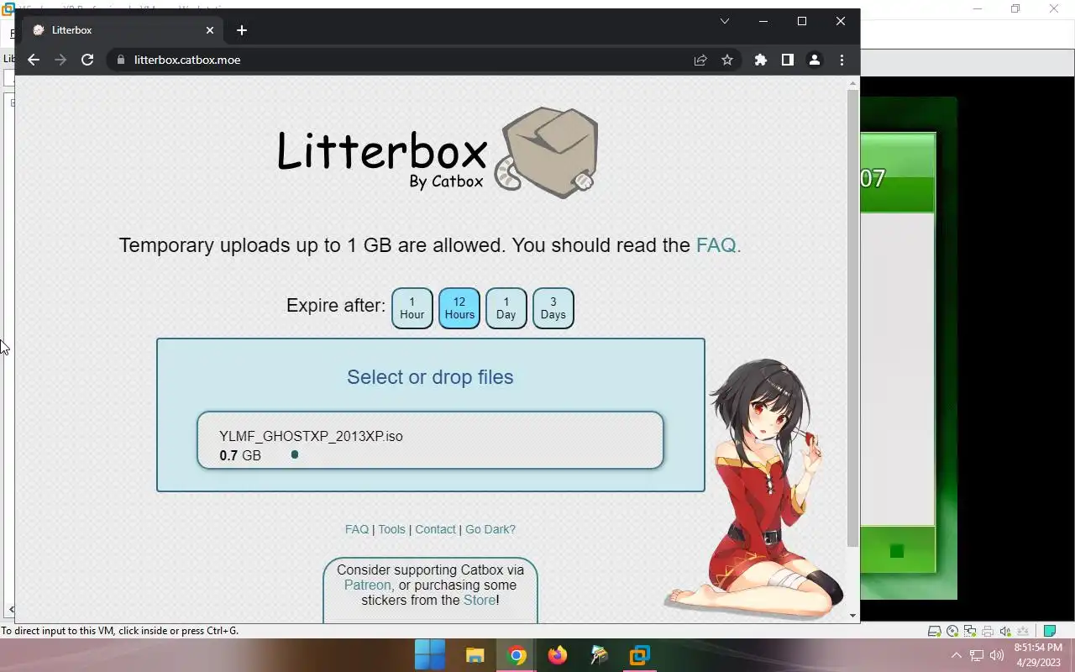
Task: Click the VMware network adapter status icon
Action: (x=970, y=631)
